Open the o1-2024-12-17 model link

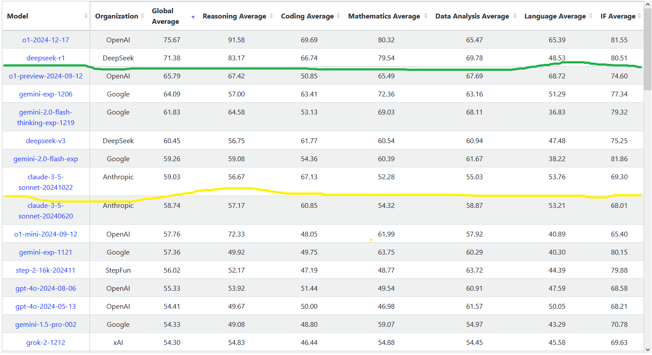point(45,40)
